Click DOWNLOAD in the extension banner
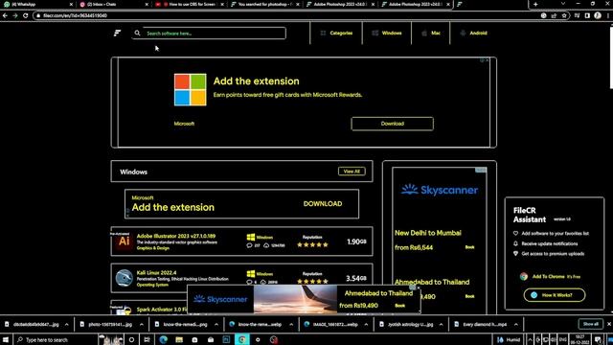 [x=323, y=204]
